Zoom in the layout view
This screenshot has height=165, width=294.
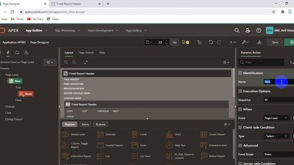pos(74,62)
